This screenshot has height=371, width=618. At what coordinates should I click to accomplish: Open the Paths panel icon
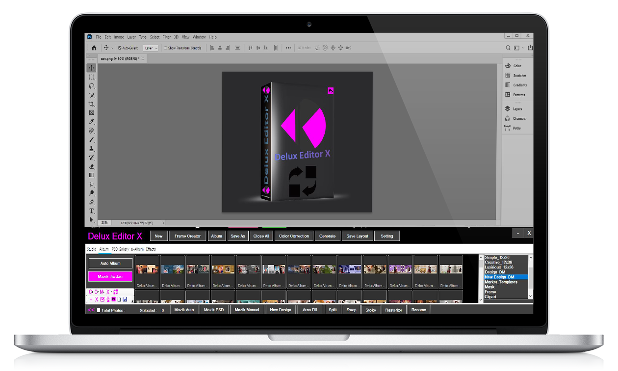(508, 128)
